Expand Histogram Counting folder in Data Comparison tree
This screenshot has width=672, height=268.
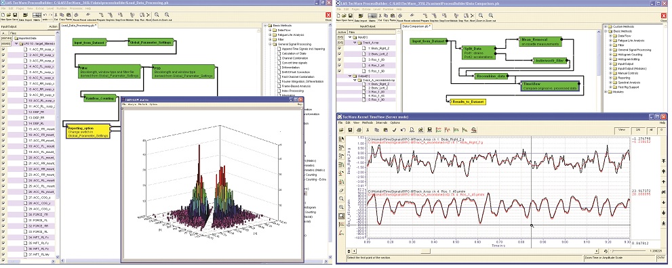coord(610,54)
